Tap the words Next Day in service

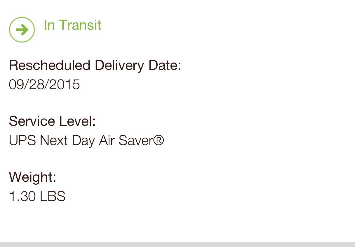tap(67, 141)
